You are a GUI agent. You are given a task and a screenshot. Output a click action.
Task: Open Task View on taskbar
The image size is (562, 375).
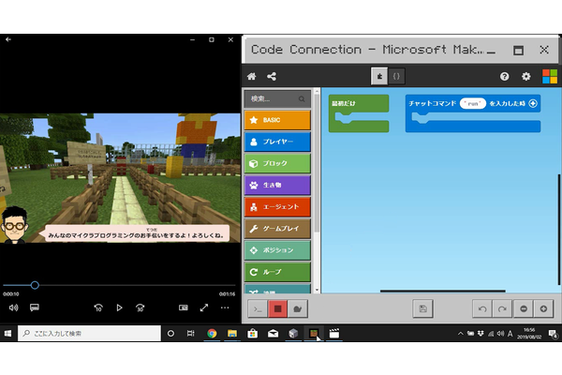(191, 334)
